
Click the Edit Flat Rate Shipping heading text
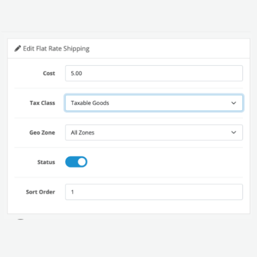pyautogui.click(x=56, y=49)
